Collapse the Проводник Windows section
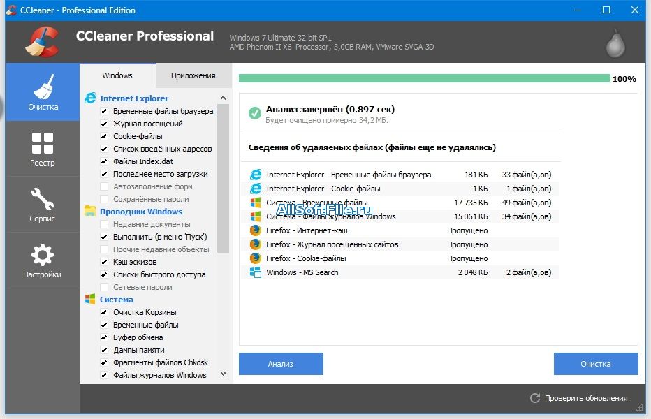 coord(140,212)
